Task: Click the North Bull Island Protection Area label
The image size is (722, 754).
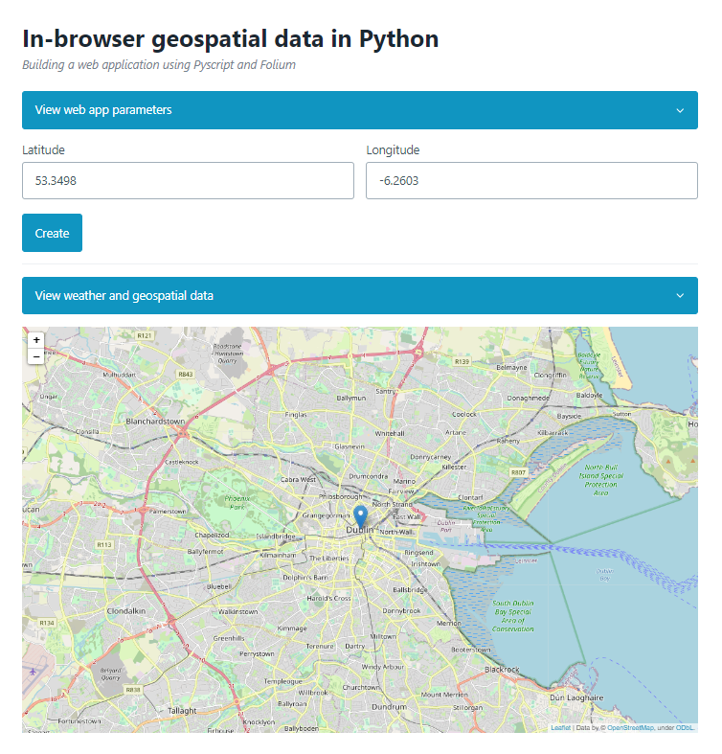Action: [600, 480]
